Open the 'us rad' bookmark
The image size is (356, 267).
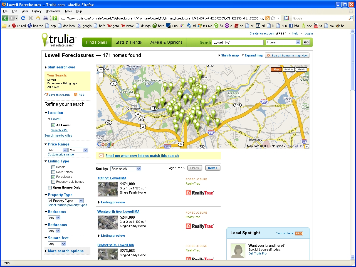[x=19, y=26]
